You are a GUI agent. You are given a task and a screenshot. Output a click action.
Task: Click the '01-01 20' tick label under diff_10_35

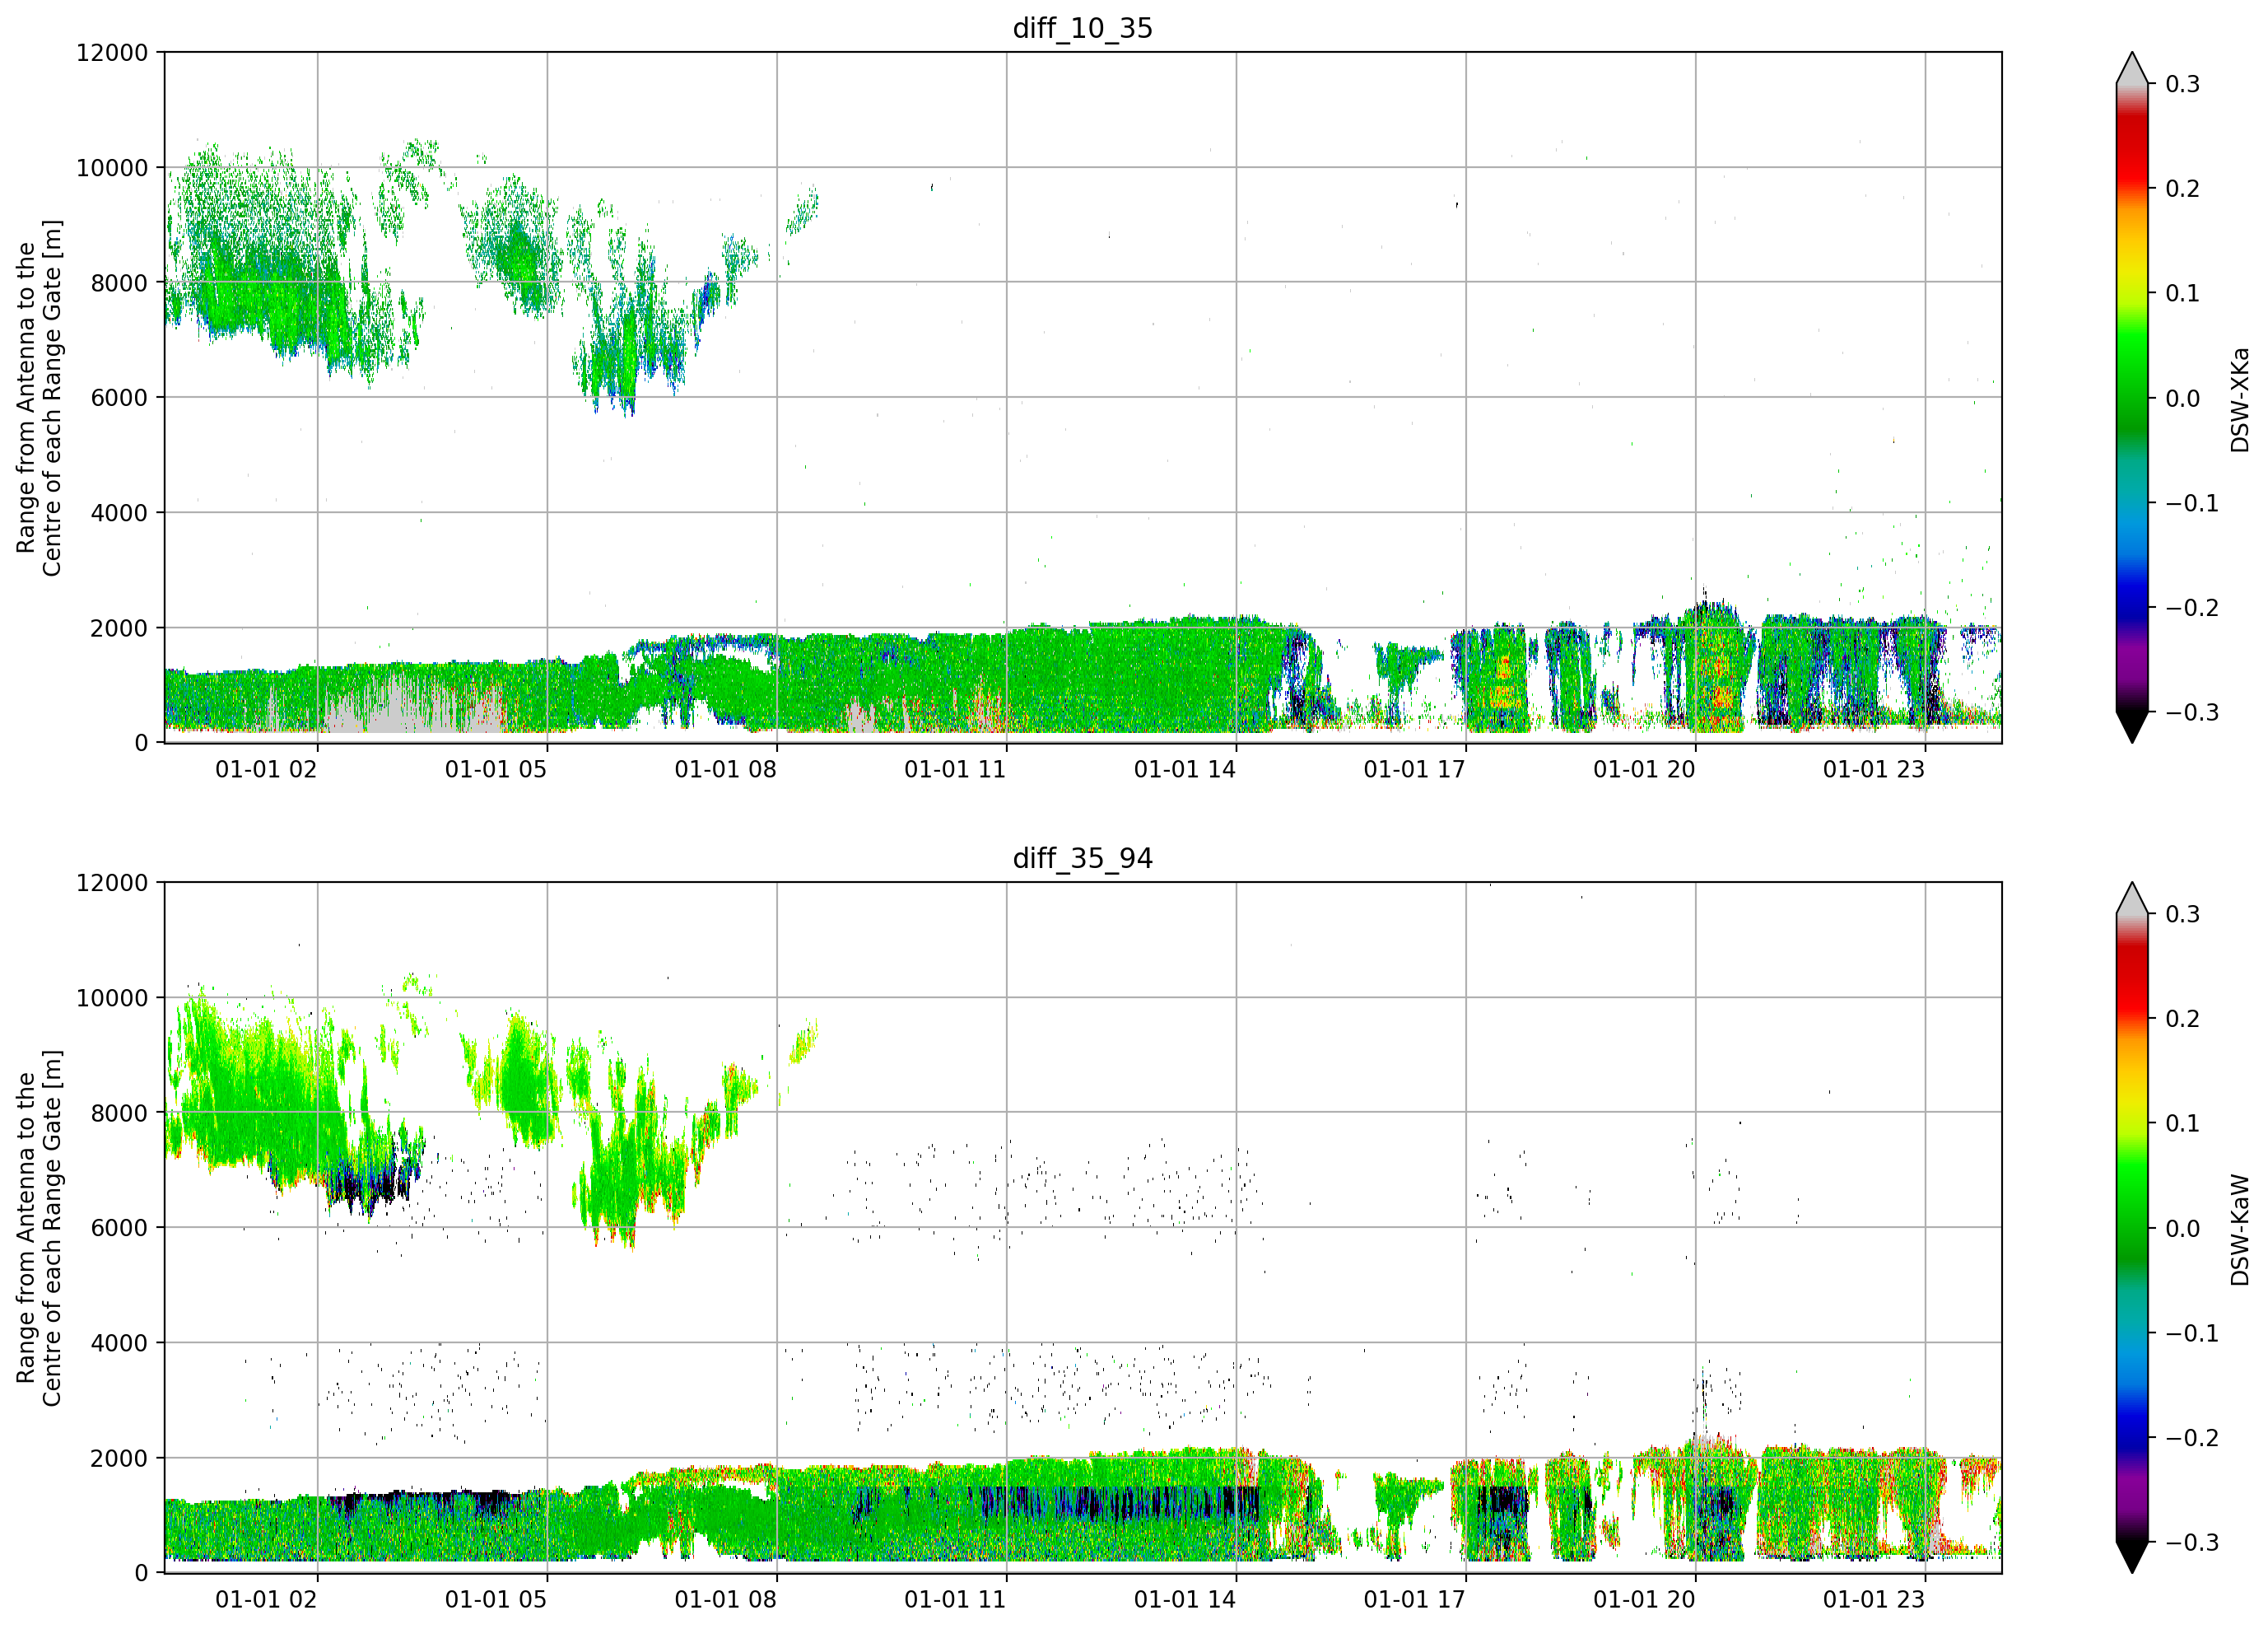click(x=1644, y=769)
